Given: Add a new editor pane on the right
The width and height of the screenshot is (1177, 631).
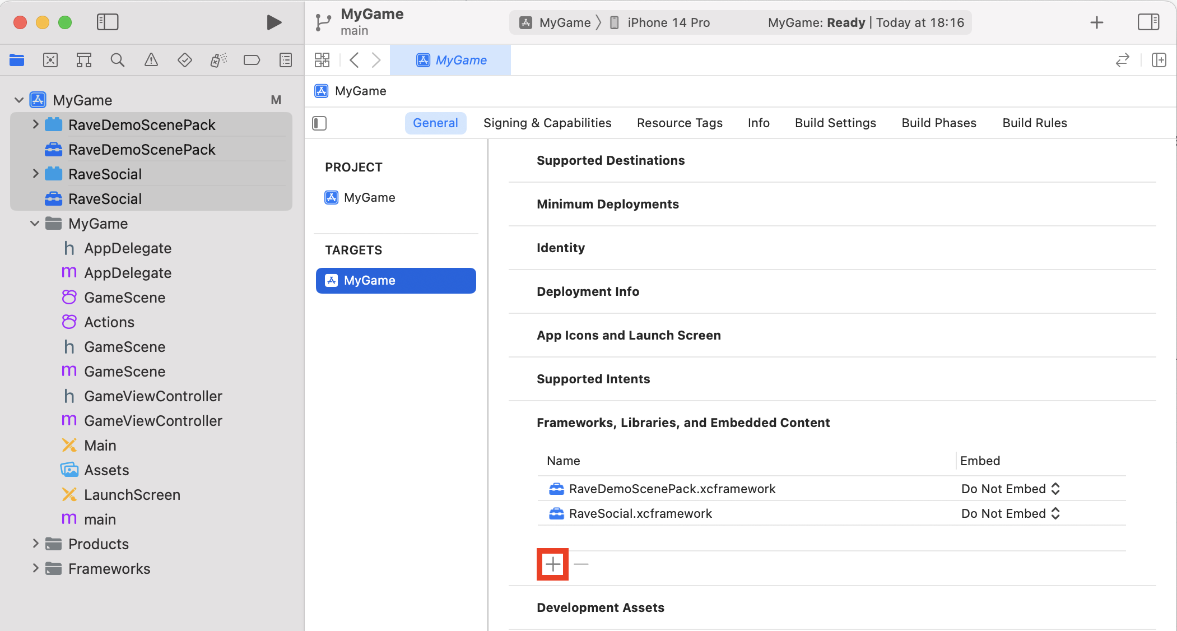Looking at the screenshot, I should (x=1159, y=60).
